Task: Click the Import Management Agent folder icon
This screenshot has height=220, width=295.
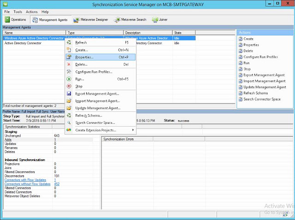Action: pos(69,101)
